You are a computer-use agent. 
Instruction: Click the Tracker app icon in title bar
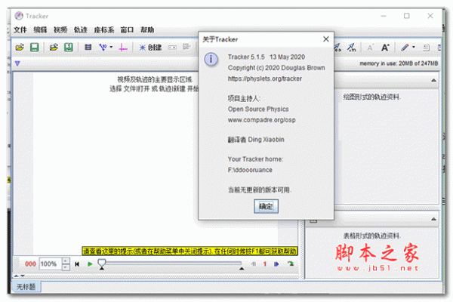(x=19, y=16)
